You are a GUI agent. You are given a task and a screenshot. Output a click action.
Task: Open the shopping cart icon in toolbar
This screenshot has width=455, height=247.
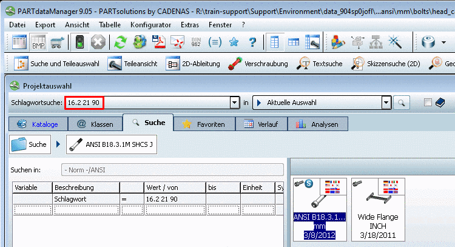coord(57,42)
